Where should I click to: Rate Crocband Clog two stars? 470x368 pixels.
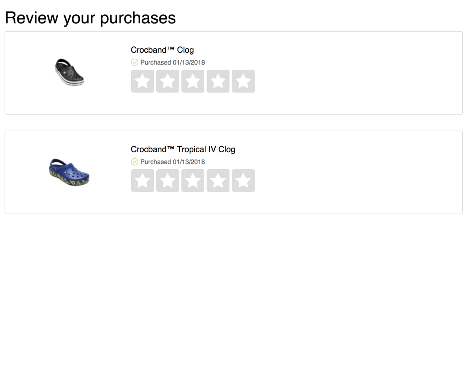point(168,81)
